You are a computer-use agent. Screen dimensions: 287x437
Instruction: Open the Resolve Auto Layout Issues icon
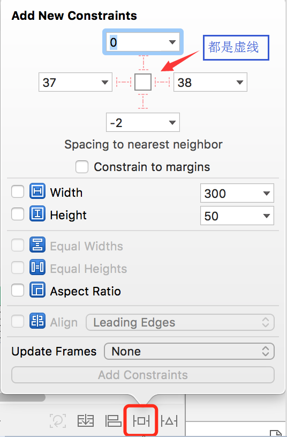pyautogui.click(x=169, y=420)
